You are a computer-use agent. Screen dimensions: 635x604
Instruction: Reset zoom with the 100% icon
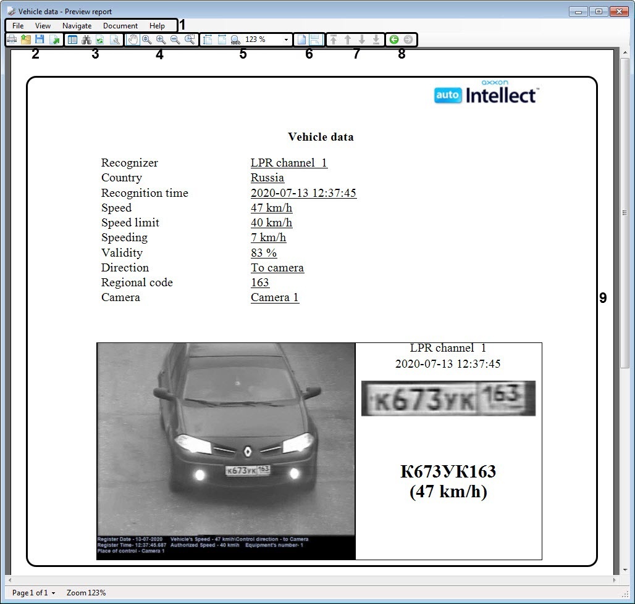(235, 39)
